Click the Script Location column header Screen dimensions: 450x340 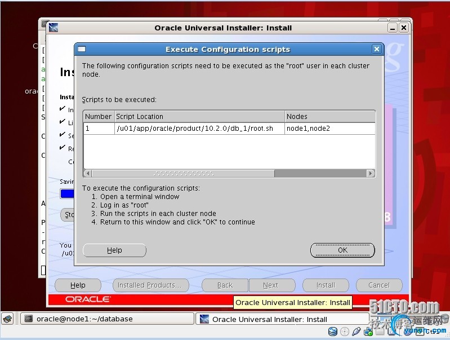pos(200,116)
